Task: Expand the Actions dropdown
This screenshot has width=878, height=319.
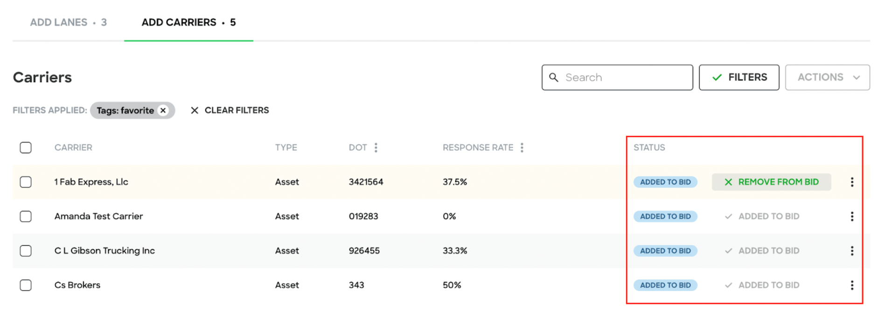Action: 827,77
